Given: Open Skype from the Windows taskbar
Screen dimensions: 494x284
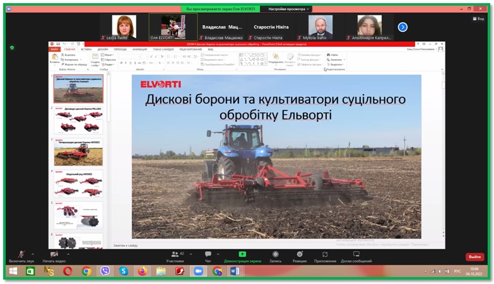Looking at the screenshot, I should (124, 271).
